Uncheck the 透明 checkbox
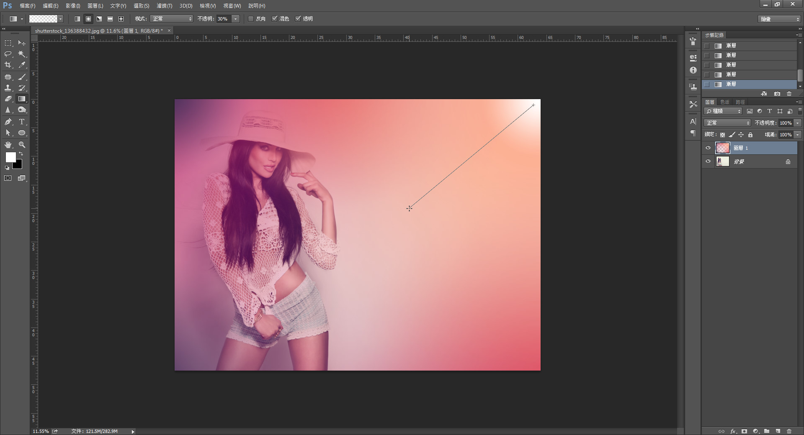This screenshot has height=435, width=804. point(298,19)
